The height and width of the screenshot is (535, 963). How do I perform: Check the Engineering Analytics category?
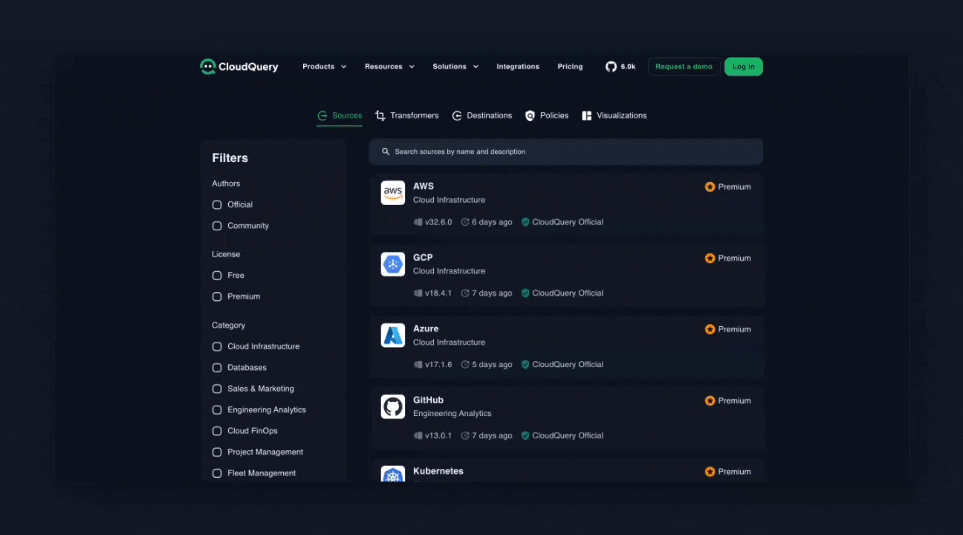(x=217, y=410)
